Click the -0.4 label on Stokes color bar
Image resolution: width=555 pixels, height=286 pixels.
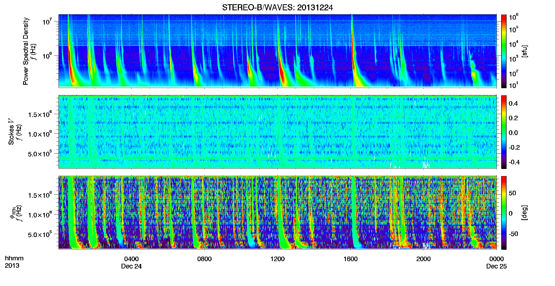[514, 162]
